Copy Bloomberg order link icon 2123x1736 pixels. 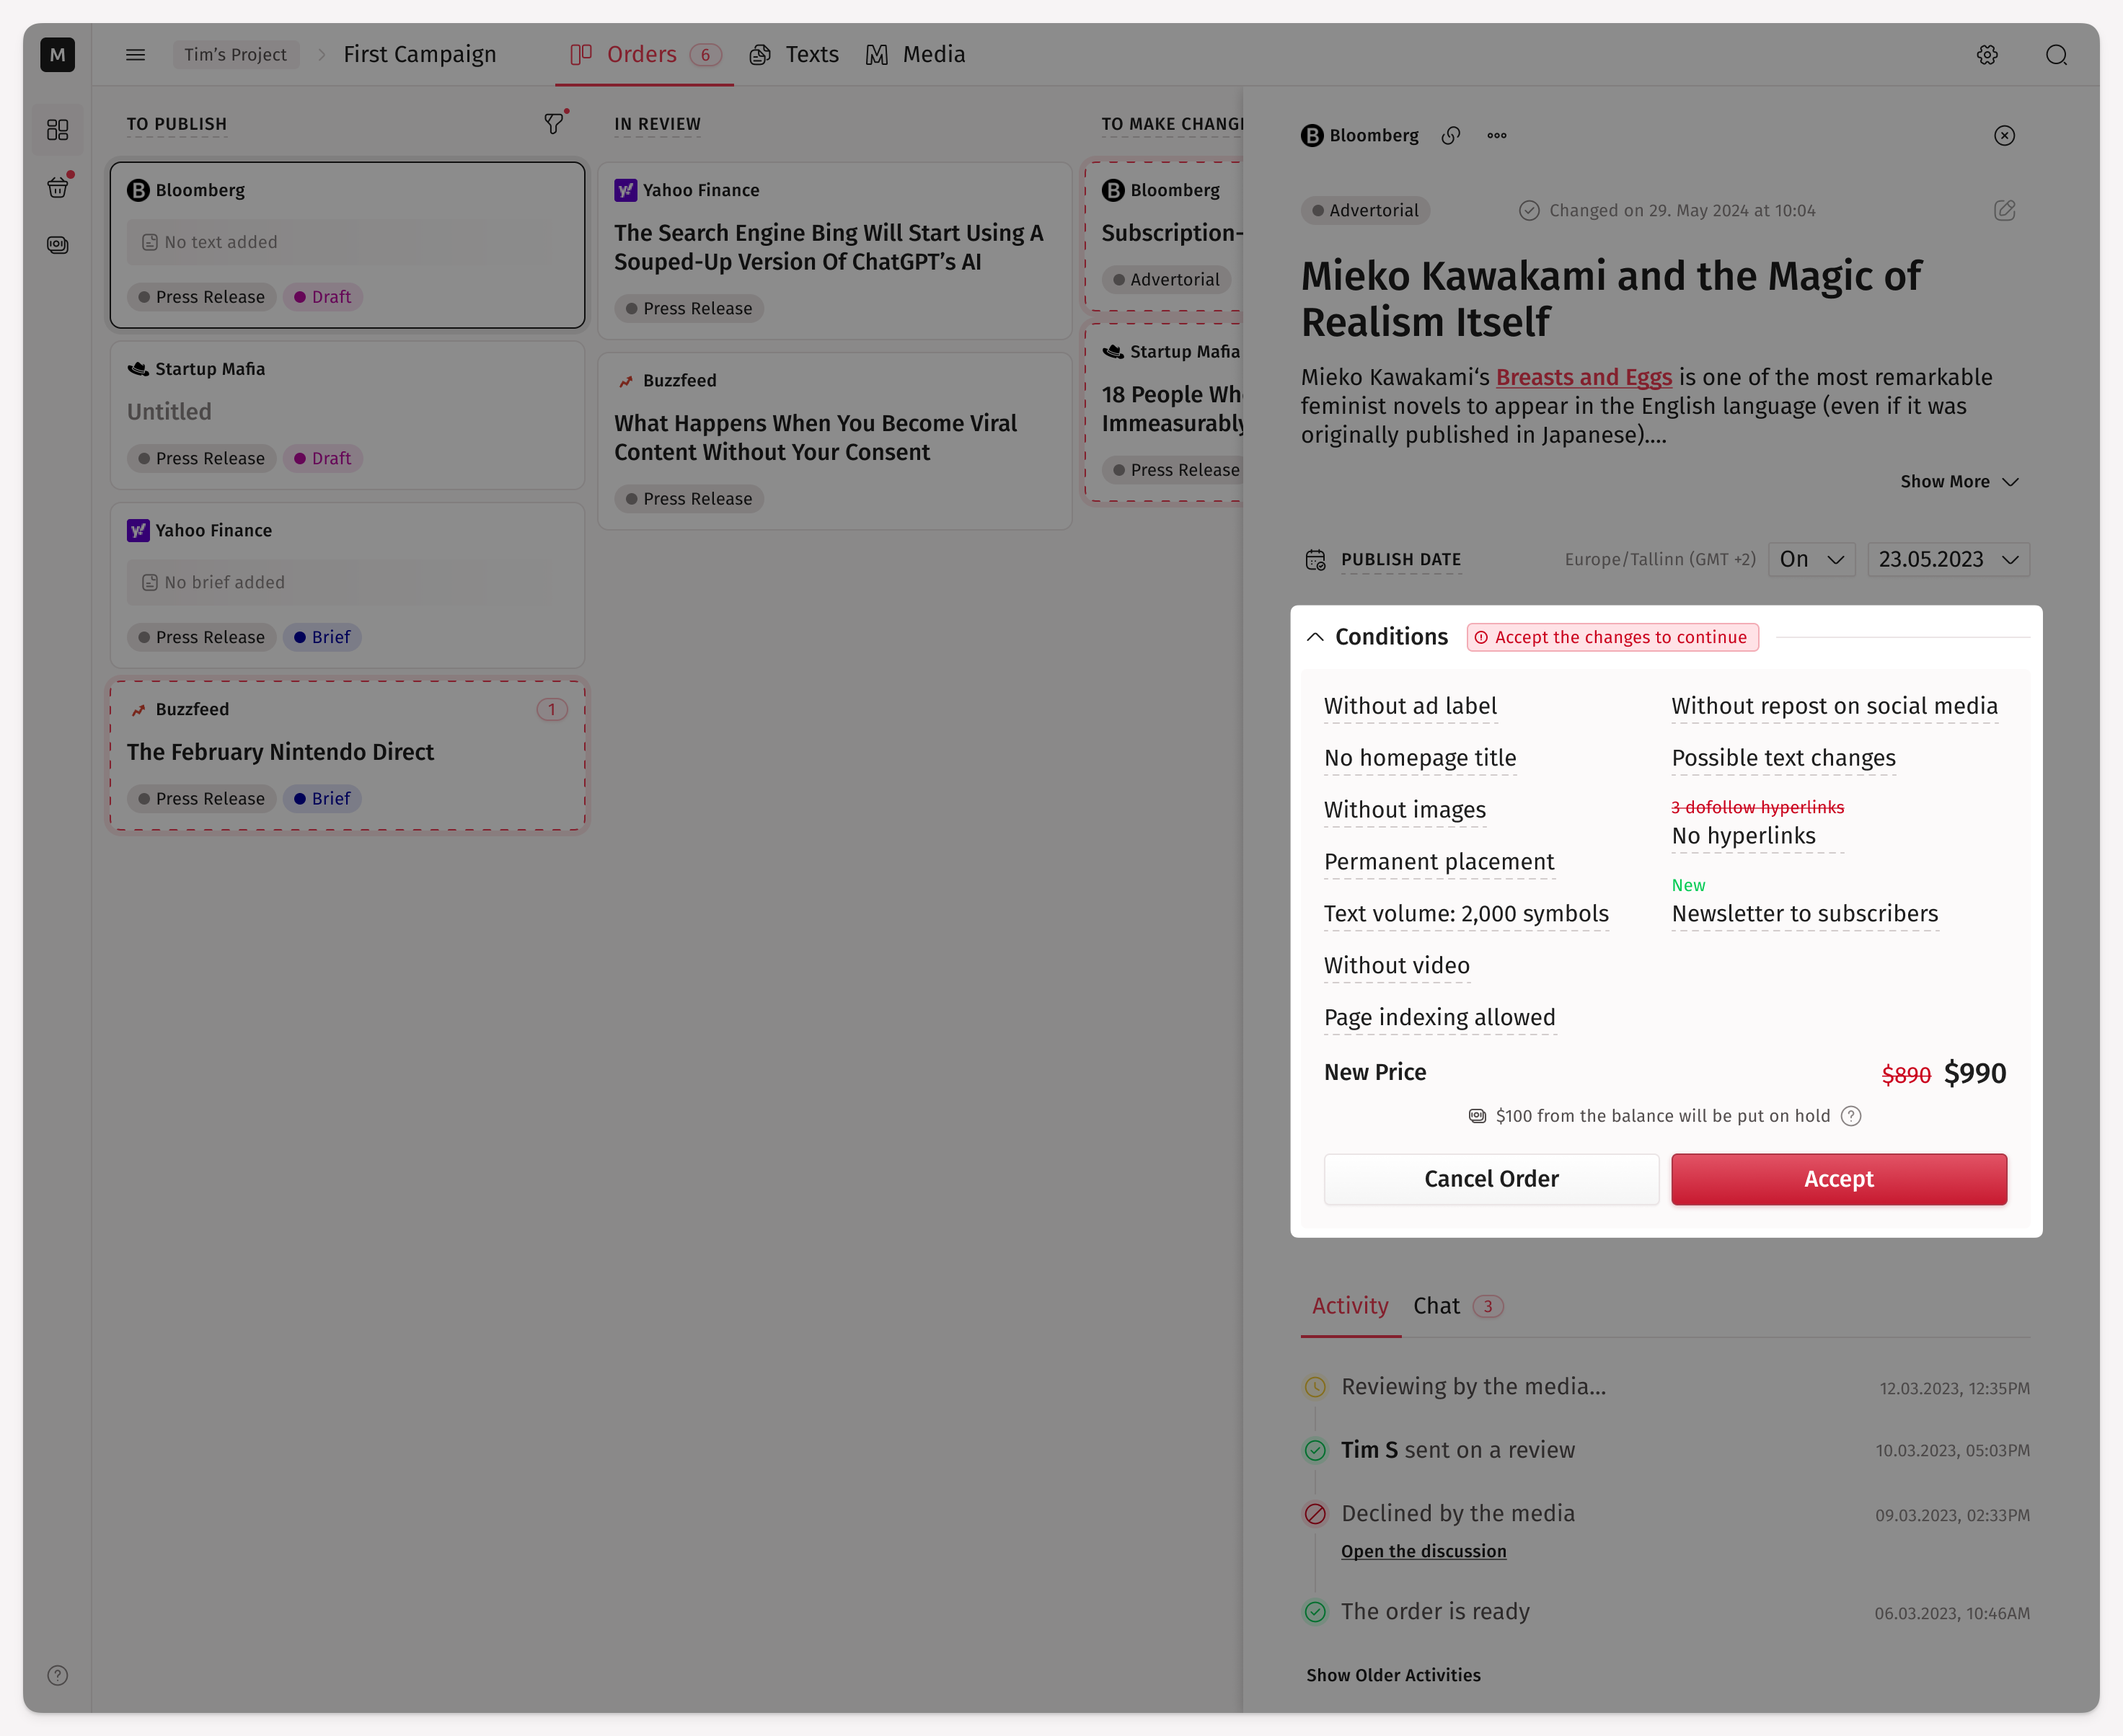(1450, 136)
